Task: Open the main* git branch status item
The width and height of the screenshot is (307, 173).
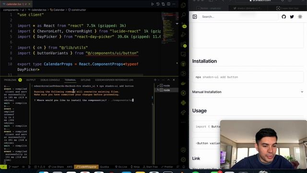Action: pyautogui.click(x=13, y=167)
